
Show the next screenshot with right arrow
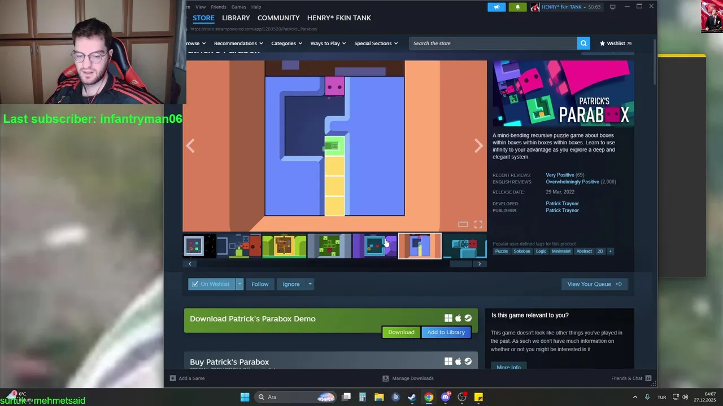point(478,146)
